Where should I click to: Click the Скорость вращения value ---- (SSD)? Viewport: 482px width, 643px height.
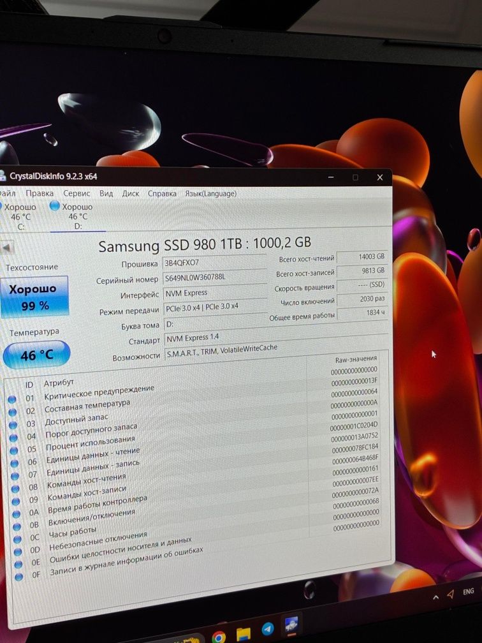[361, 285]
